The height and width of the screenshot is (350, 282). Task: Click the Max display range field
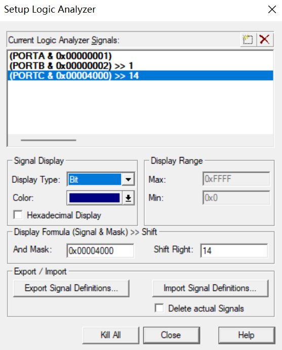[x=236, y=179]
